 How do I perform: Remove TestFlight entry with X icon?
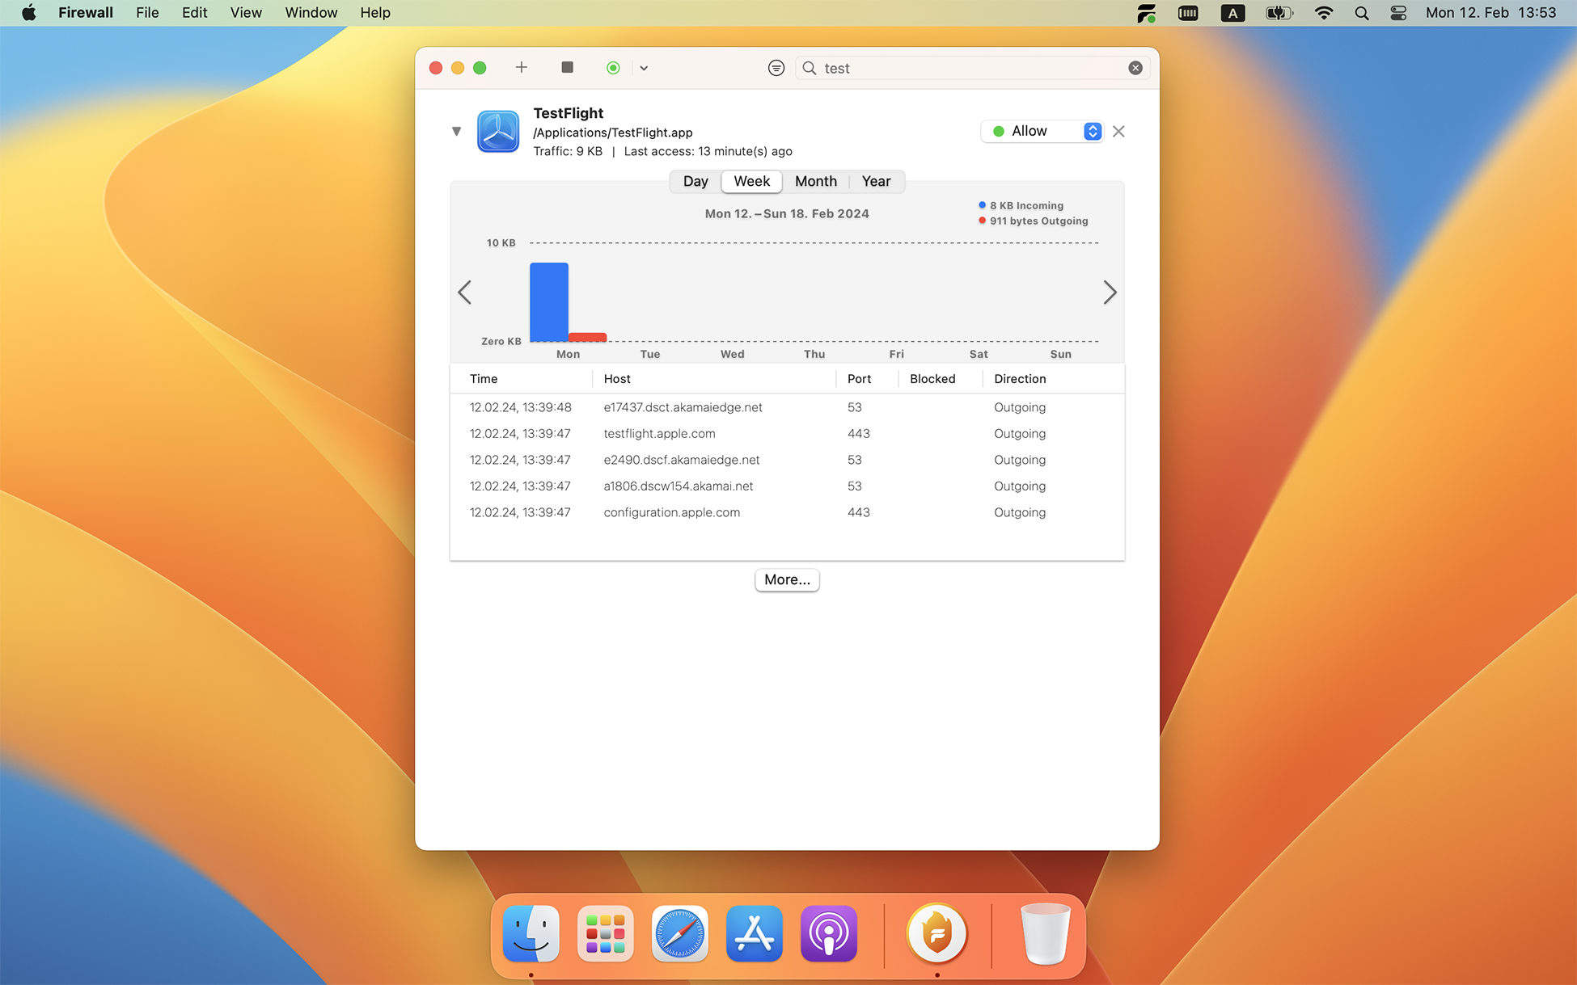pyautogui.click(x=1118, y=131)
